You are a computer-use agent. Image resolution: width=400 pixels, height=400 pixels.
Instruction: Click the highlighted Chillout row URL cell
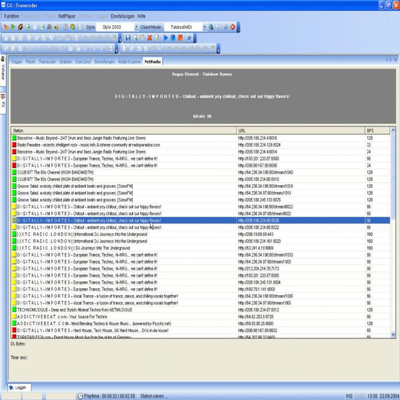301,221
